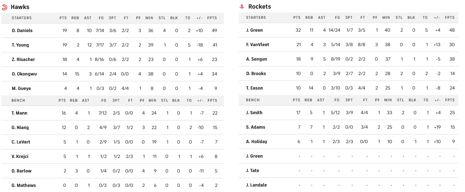The height and width of the screenshot is (192, 465).
Task: Open D. Brooks player link
Action: pos(256,74)
